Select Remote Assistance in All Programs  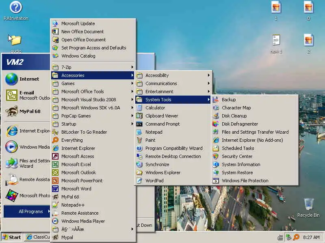coord(93,213)
